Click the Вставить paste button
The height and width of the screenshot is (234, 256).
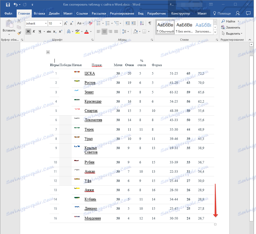[9, 27]
